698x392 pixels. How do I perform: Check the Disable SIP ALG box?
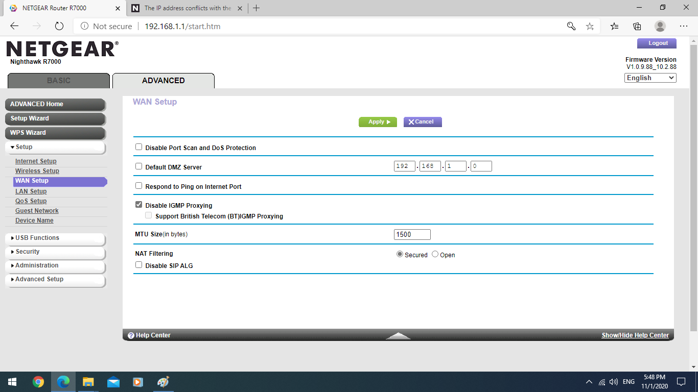[x=138, y=265]
